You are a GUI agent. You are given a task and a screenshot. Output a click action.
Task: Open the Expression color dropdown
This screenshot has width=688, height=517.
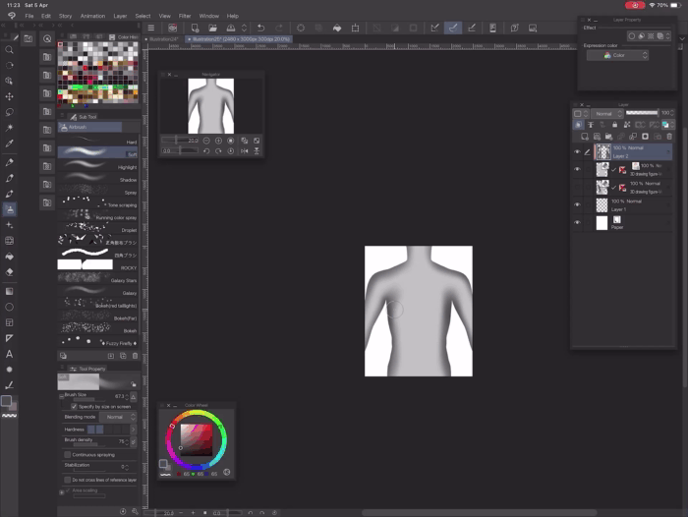tap(617, 56)
